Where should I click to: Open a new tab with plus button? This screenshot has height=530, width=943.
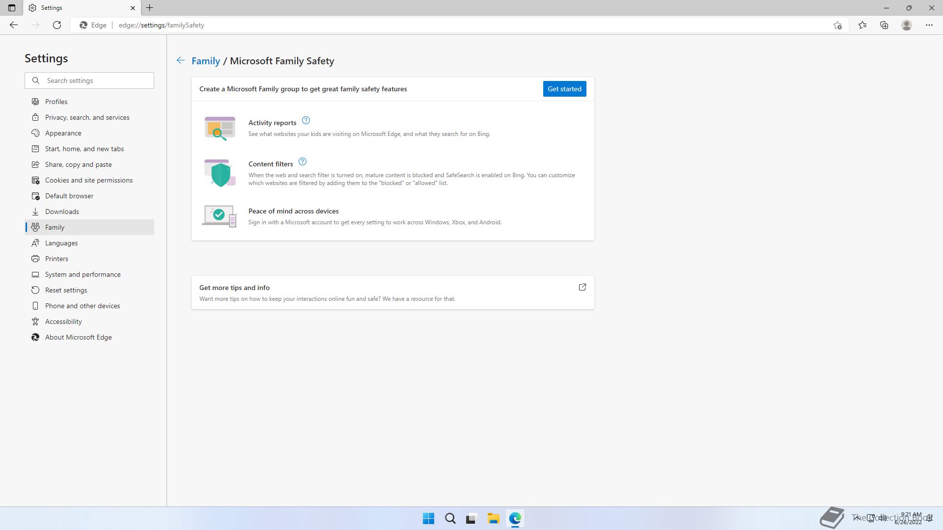(x=150, y=8)
